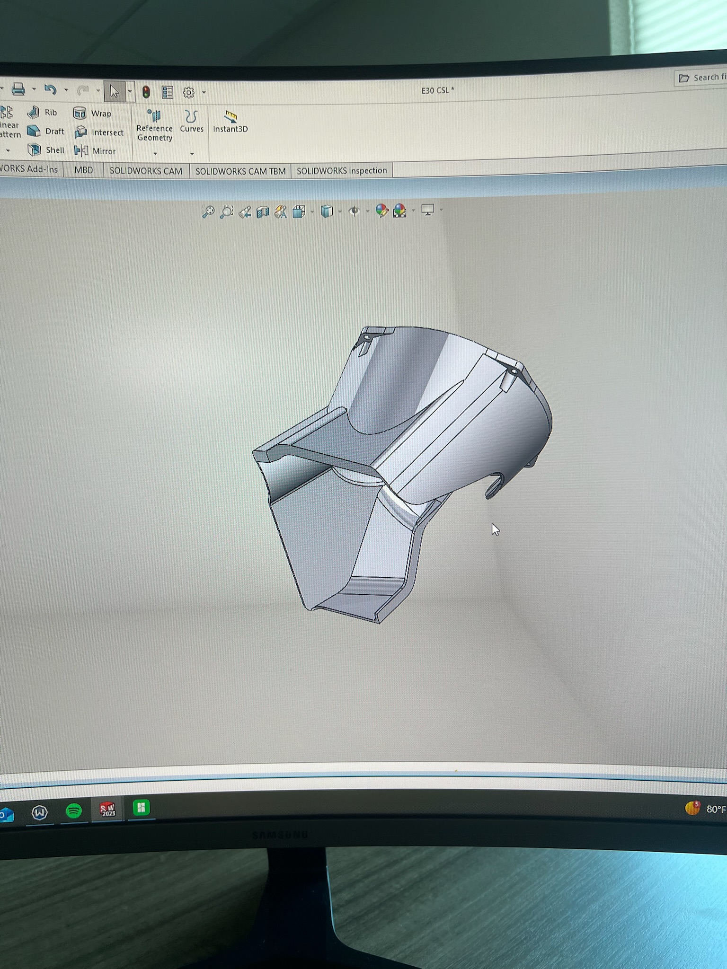Expand the Print dropdown arrow
The height and width of the screenshot is (969, 727).
(x=34, y=89)
